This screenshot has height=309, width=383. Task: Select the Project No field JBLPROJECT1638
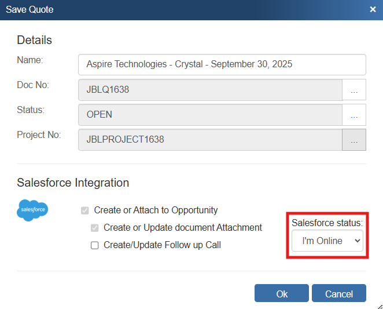pyautogui.click(x=210, y=140)
